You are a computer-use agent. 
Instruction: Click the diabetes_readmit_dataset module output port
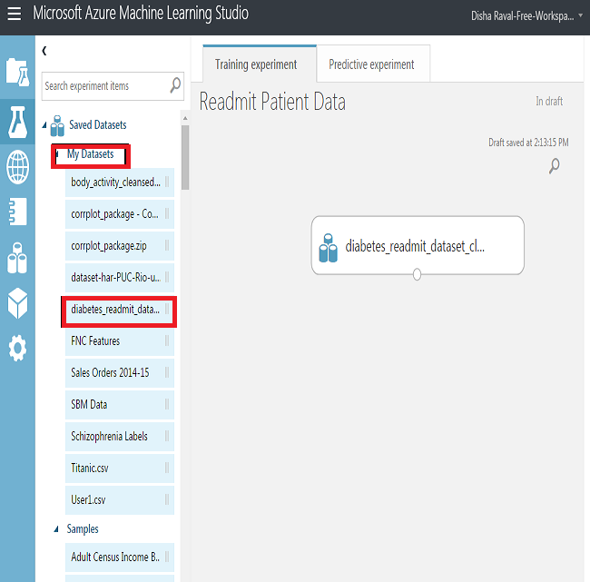coord(417,274)
